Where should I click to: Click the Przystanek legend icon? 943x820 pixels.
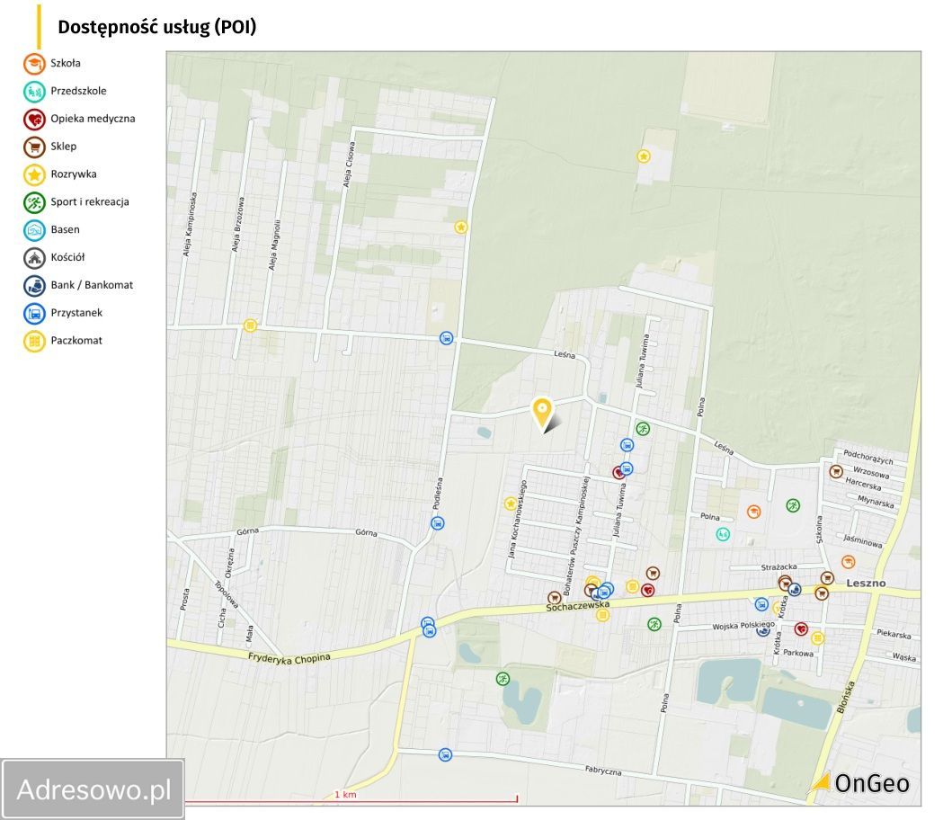pos(34,314)
